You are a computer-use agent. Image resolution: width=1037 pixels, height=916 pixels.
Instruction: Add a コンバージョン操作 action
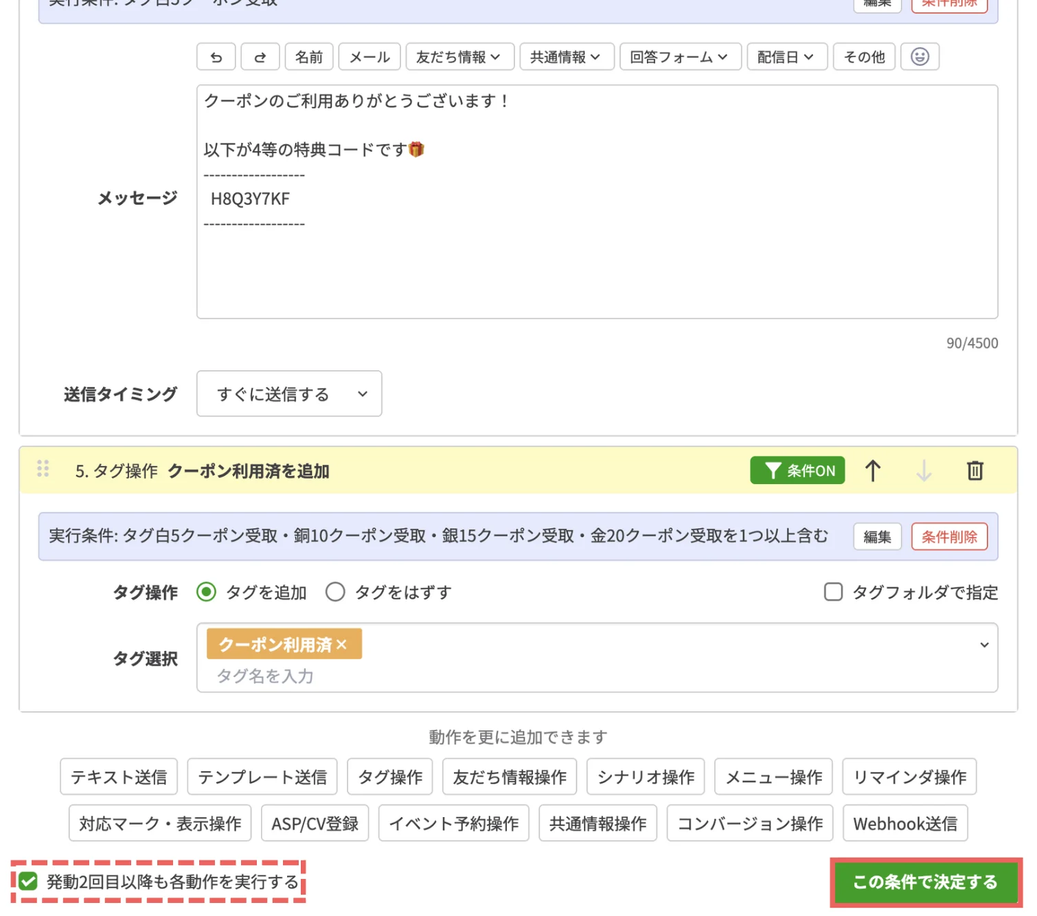(x=750, y=823)
